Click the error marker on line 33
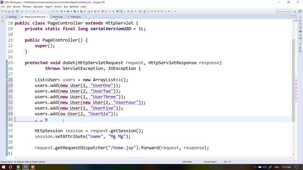303x170 pixels. point(7,108)
